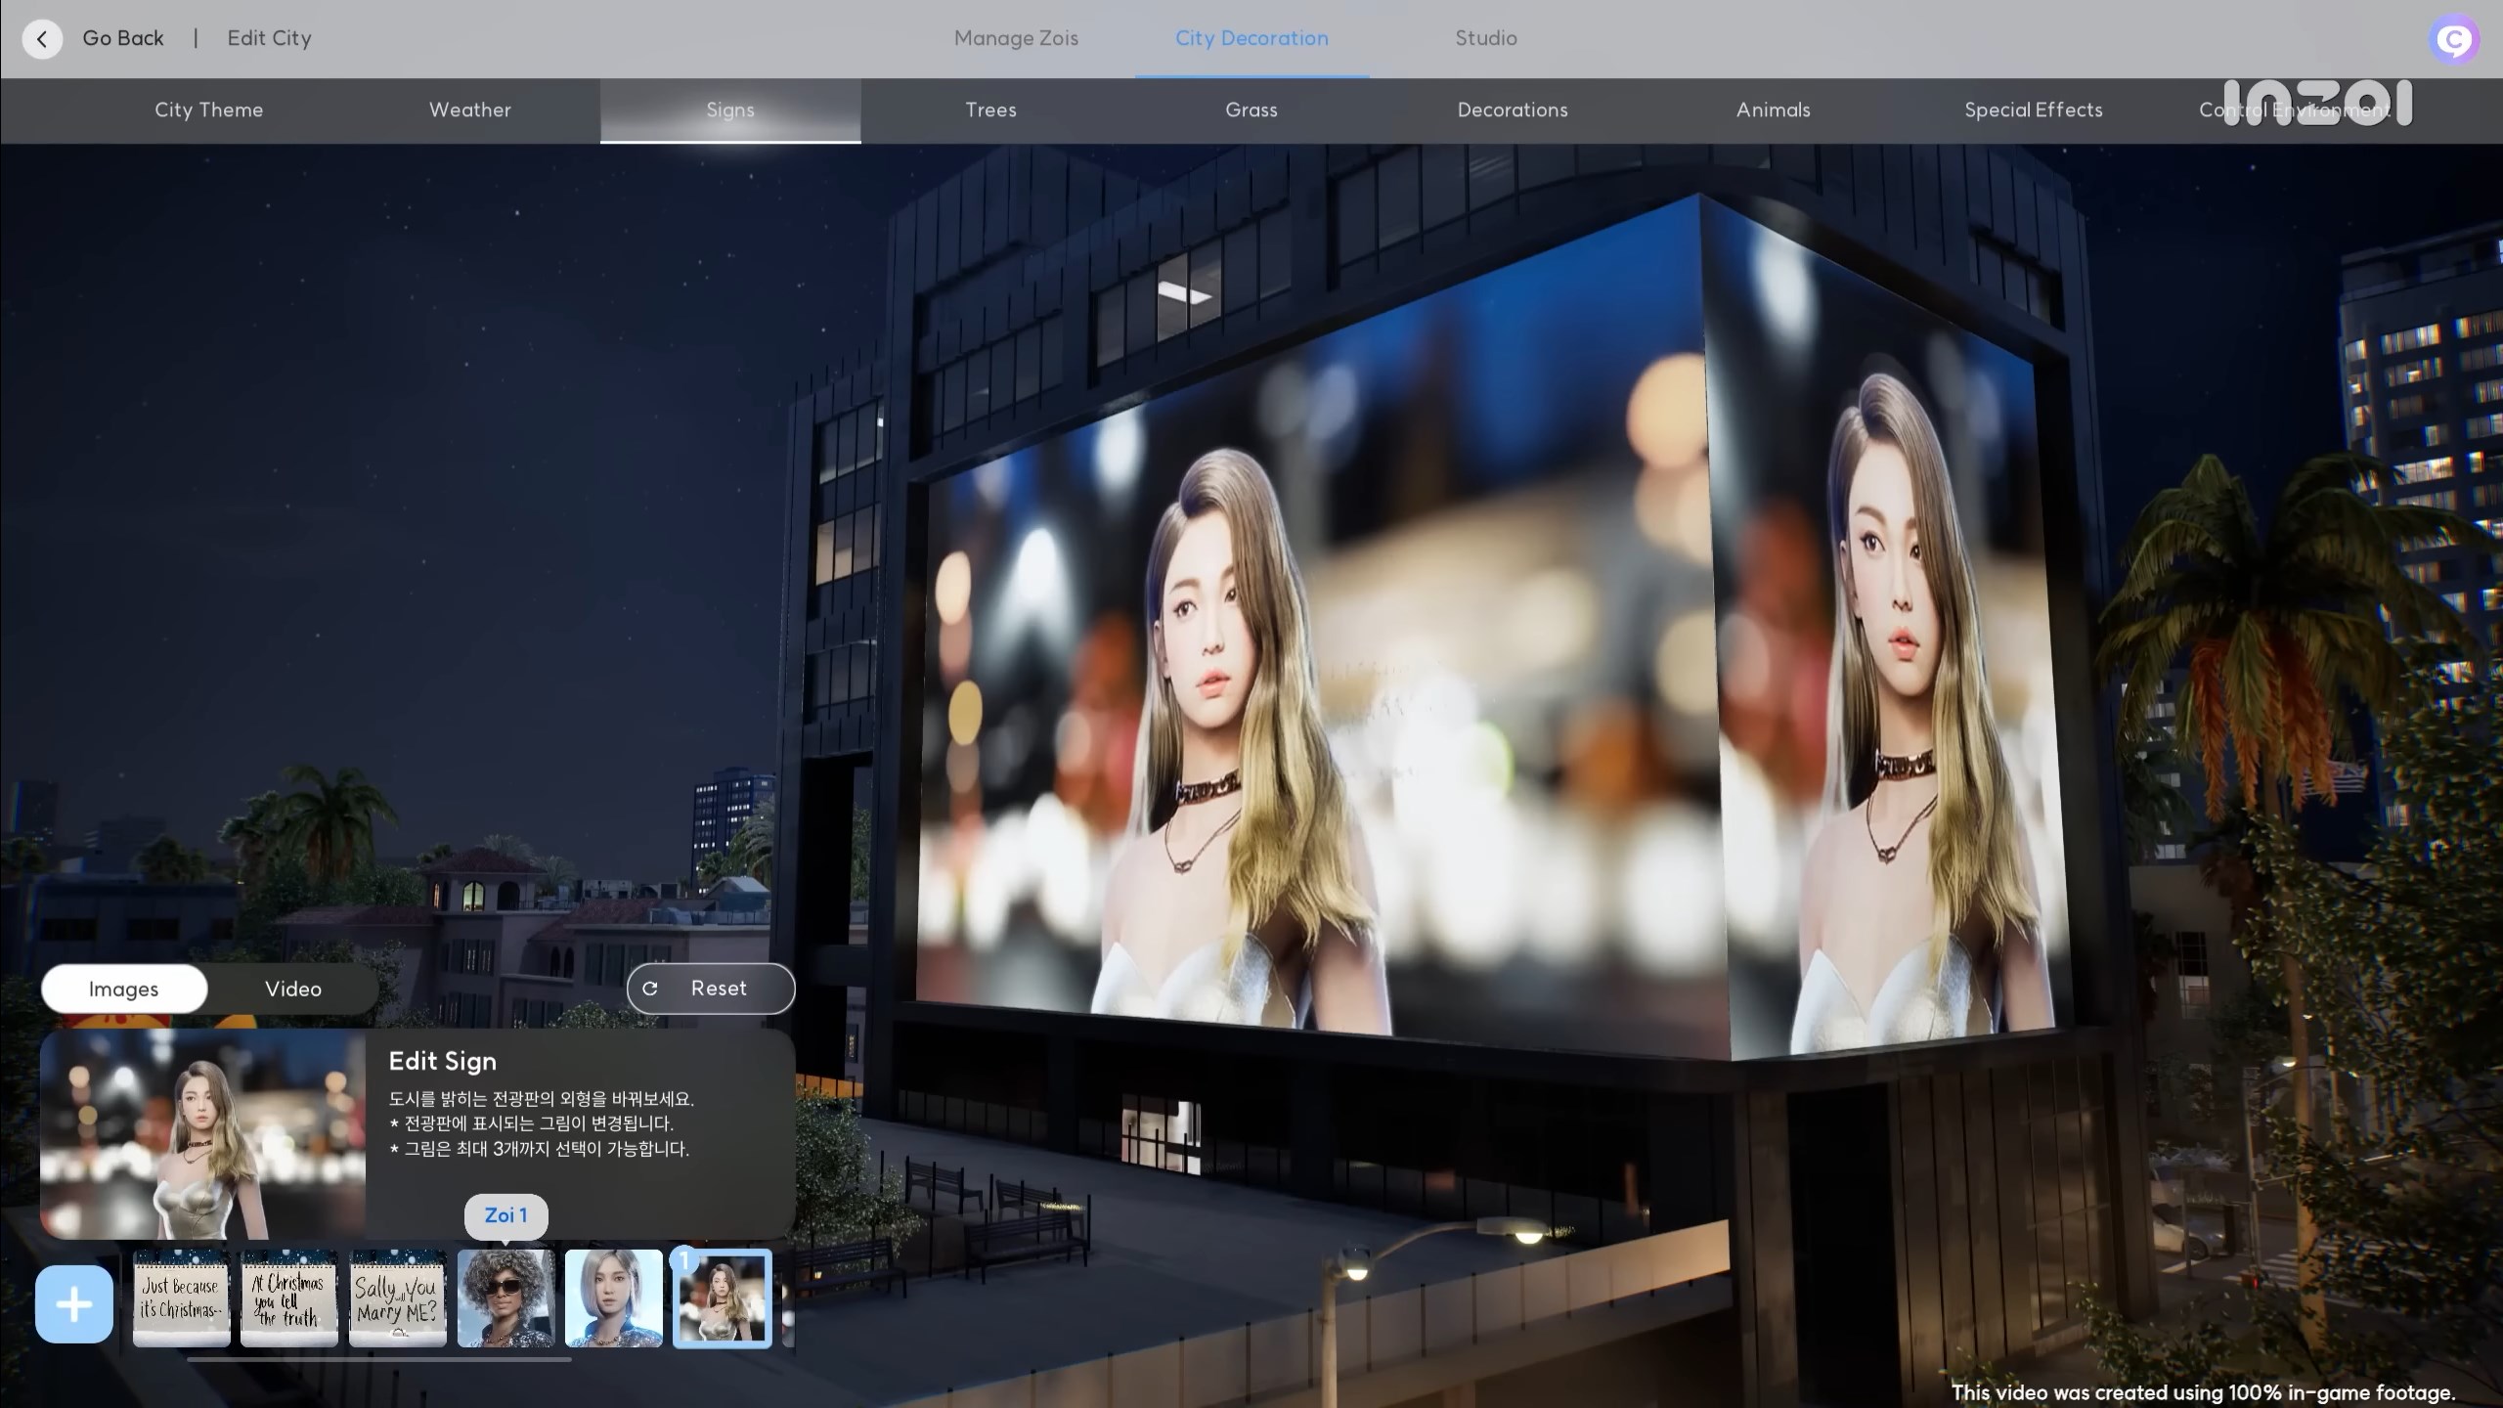Viewport: 2503px width, 1408px height.
Task: Select the silver-haired Zoi thumbnail
Action: [614, 1298]
